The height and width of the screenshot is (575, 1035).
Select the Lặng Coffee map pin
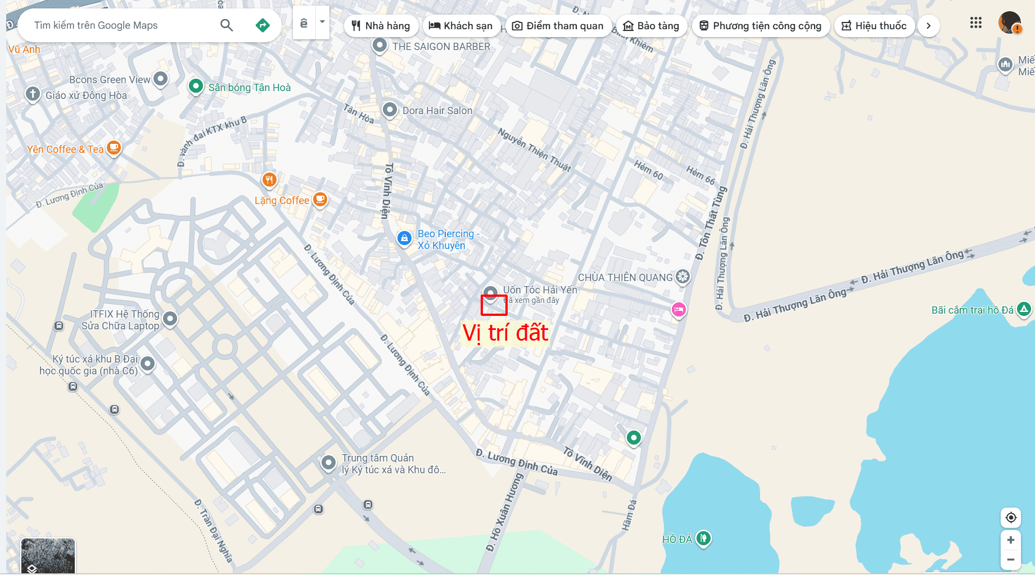pyautogui.click(x=320, y=200)
